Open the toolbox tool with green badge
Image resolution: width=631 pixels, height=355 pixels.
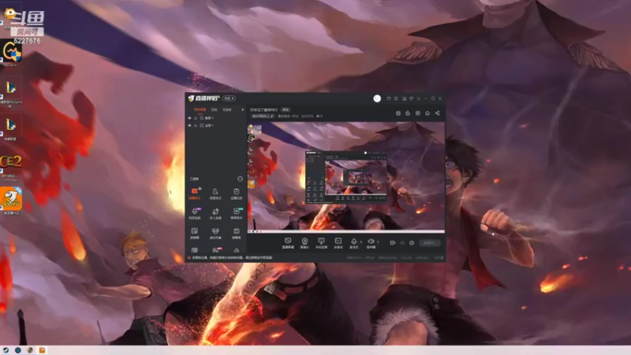(236, 213)
